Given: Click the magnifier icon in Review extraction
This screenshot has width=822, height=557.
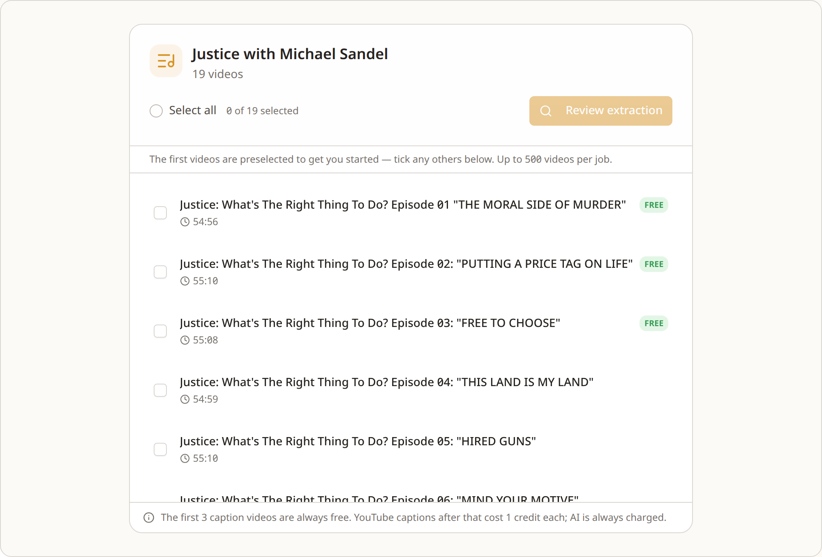Looking at the screenshot, I should pos(546,111).
